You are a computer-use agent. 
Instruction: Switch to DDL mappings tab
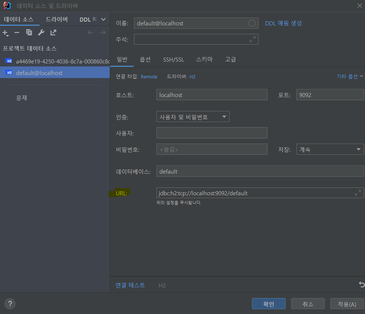(x=88, y=19)
